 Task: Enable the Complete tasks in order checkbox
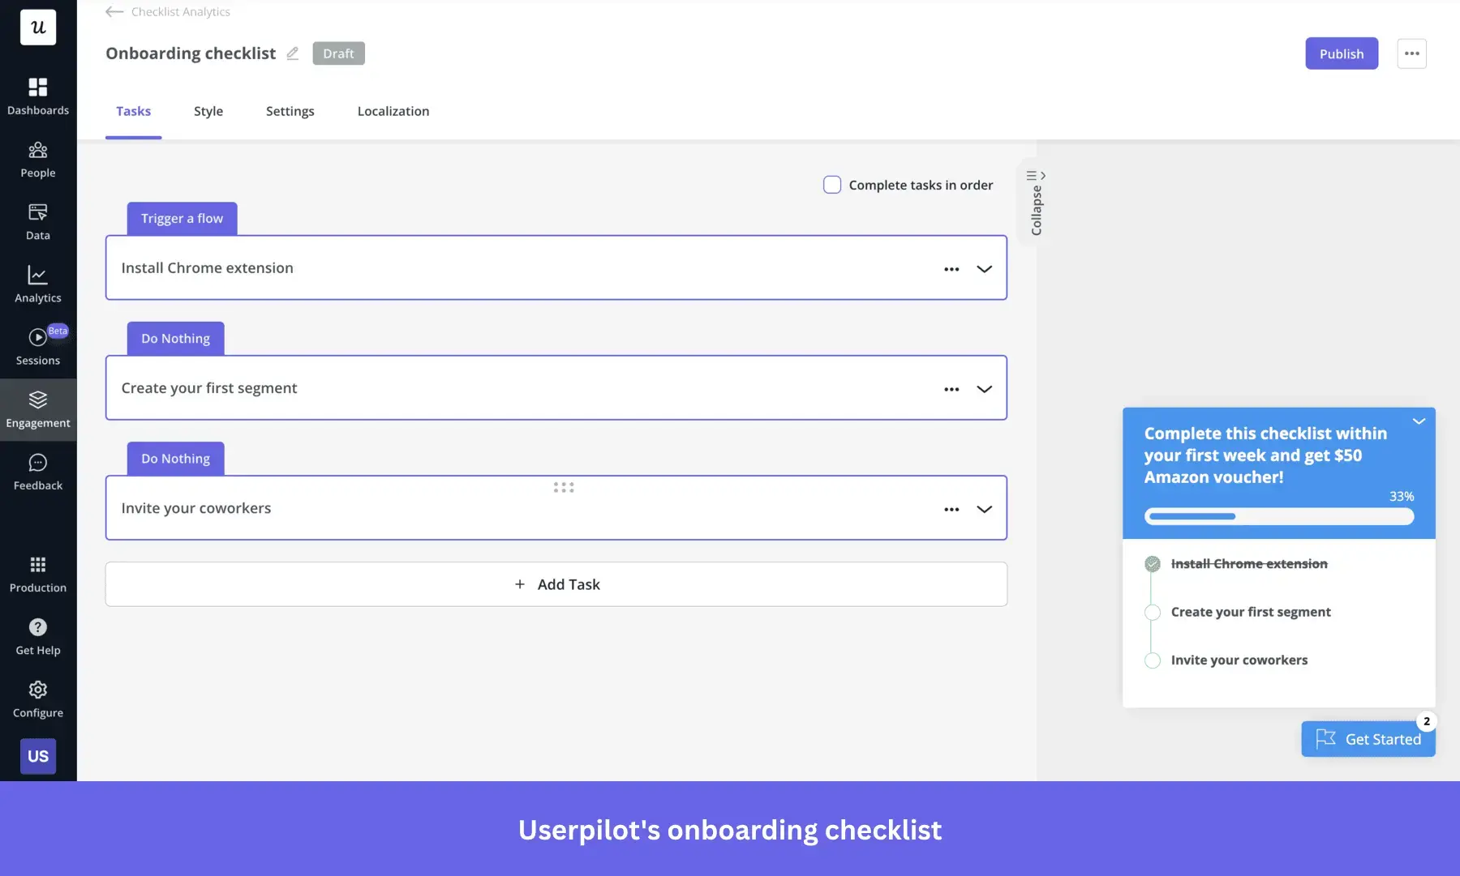(x=831, y=185)
